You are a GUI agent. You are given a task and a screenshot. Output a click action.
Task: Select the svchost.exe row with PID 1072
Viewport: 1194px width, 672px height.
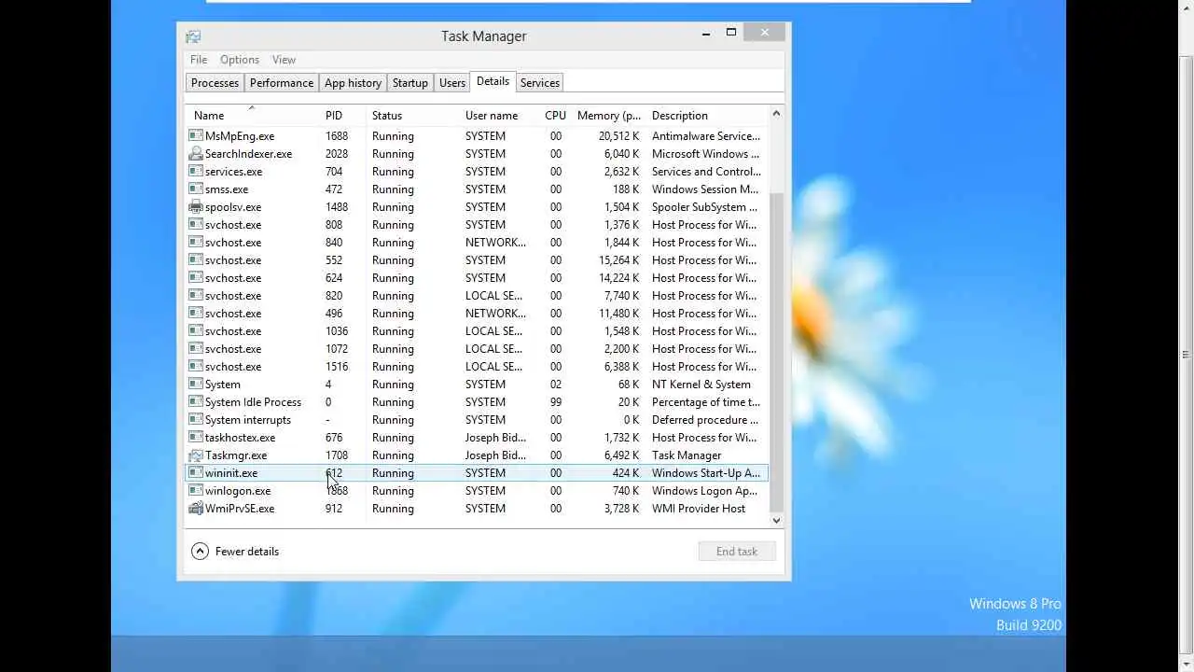point(477,348)
